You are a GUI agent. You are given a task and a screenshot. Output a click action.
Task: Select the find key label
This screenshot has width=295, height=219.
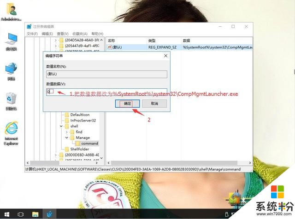[79, 132]
